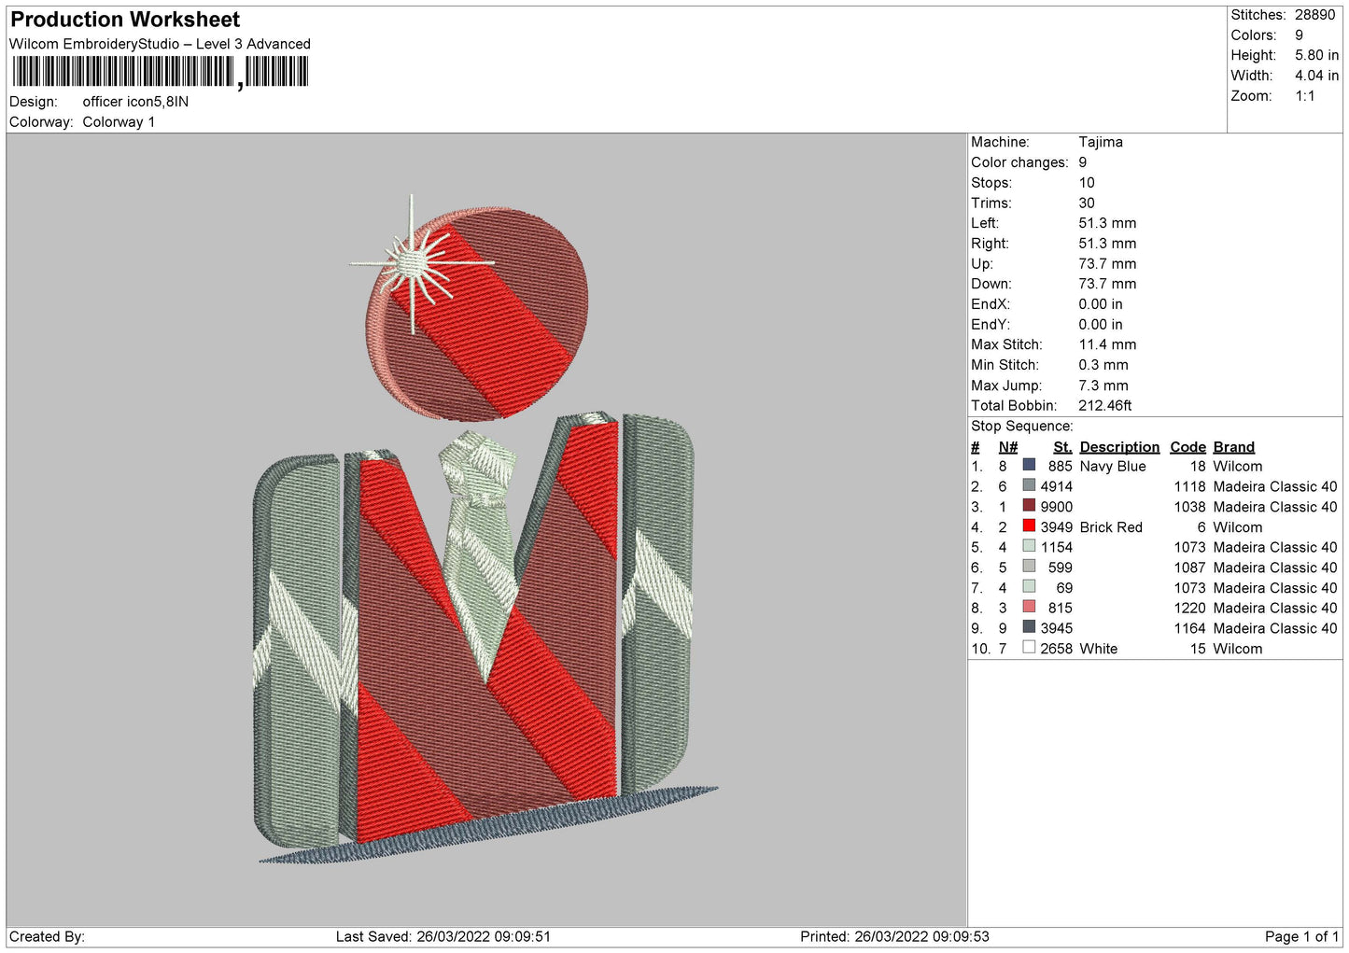Image resolution: width=1349 pixels, height=953 pixels.
Task: Click the Brick Red color swatch
Action: coord(1029,526)
